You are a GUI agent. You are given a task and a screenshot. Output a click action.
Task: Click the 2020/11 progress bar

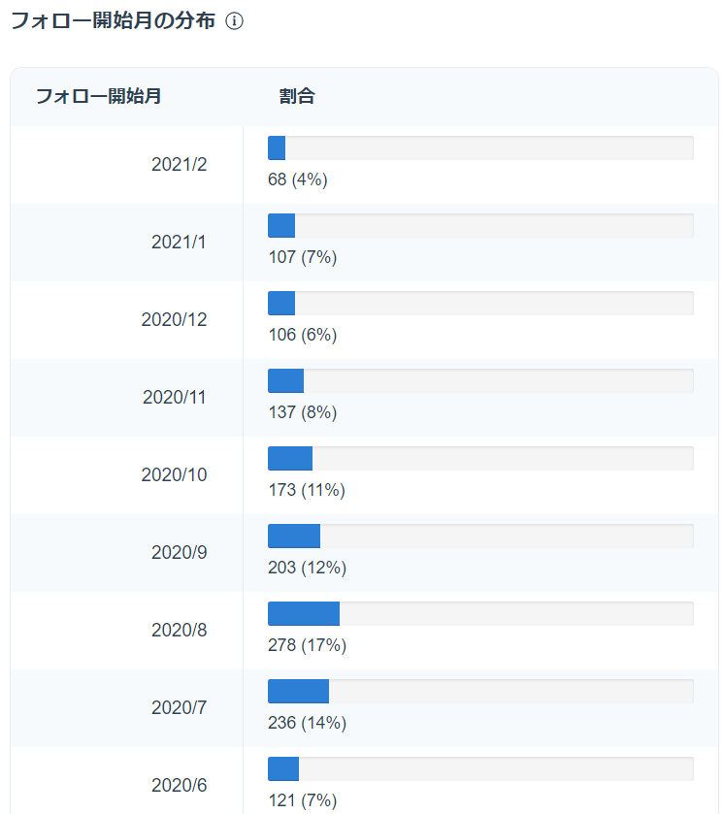tap(480, 381)
